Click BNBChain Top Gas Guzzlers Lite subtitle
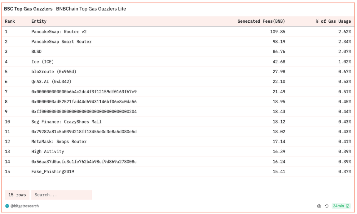Image resolution: width=357 pixels, height=214 pixels. (x=91, y=9)
